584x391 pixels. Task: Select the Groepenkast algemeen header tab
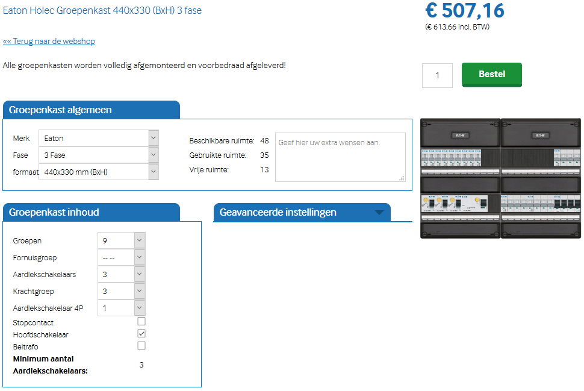[x=92, y=110]
